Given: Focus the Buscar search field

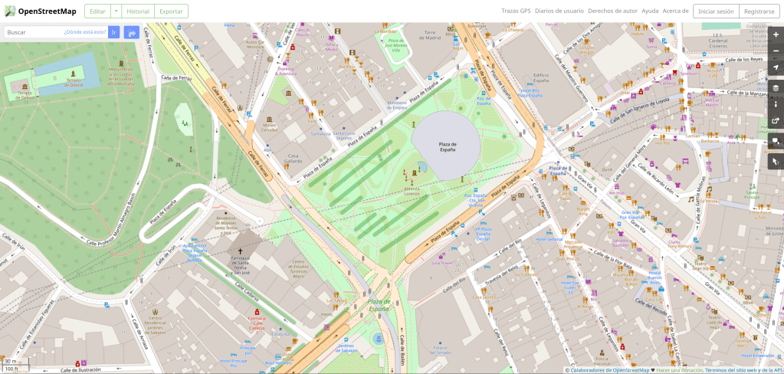Looking at the screenshot, I should 34,32.
